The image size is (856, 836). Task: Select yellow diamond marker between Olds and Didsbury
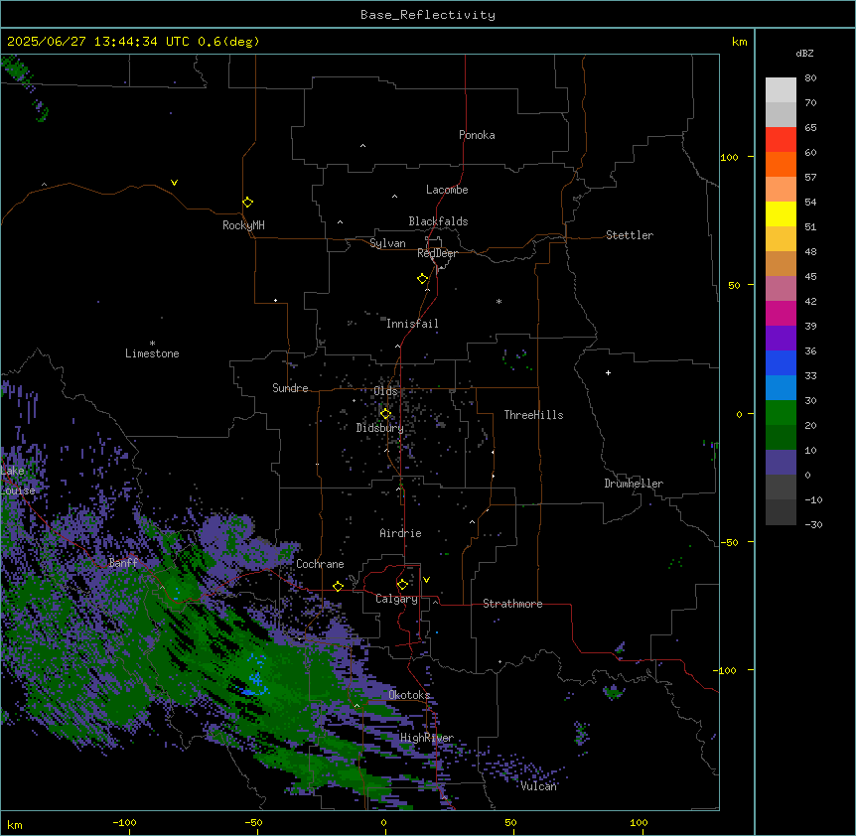point(385,414)
